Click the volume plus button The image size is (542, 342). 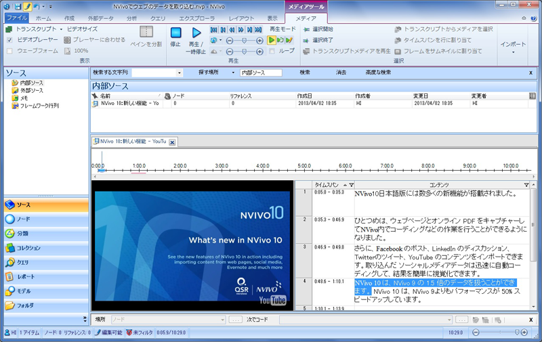pyautogui.click(x=259, y=41)
